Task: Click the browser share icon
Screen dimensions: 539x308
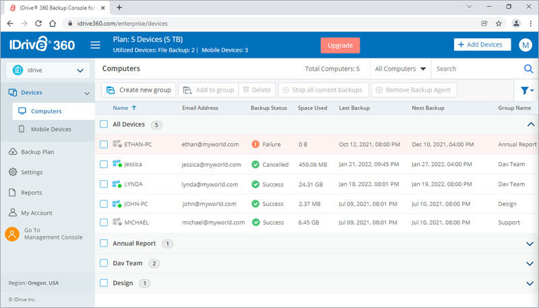Action: click(x=484, y=24)
